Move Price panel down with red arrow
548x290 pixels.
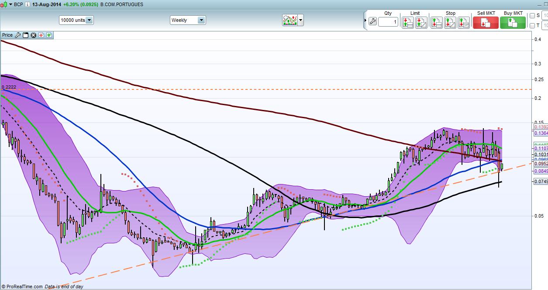(41, 35)
